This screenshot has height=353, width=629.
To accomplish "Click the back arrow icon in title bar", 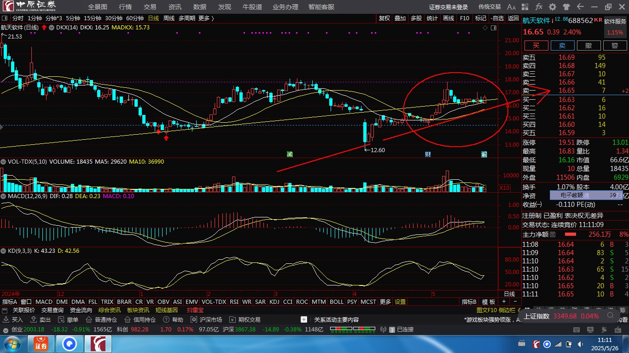I will pyautogui.click(x=580, y=7).
